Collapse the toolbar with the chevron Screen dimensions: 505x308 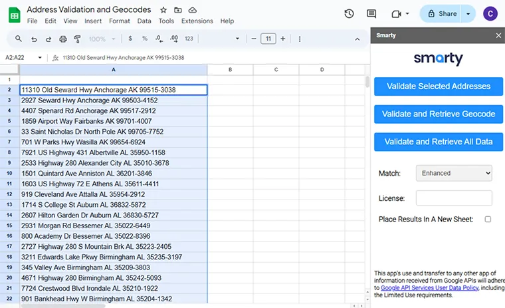[355, 39]
